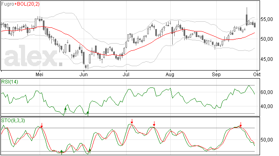Click the 60,00 value on the RSI axis

pos(266,92)
